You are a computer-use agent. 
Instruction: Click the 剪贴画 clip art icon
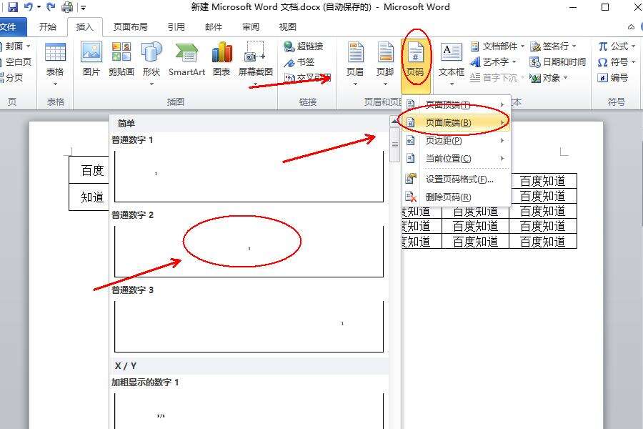[x=121, y=59]
